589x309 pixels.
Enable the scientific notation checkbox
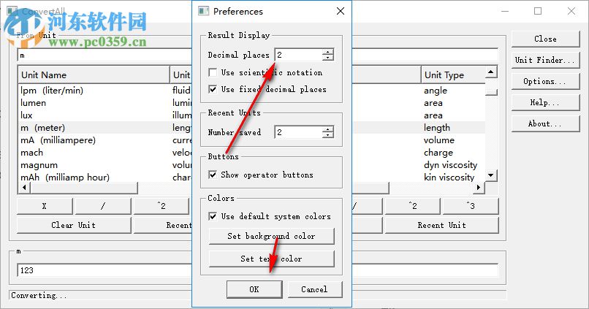point(213,73)
